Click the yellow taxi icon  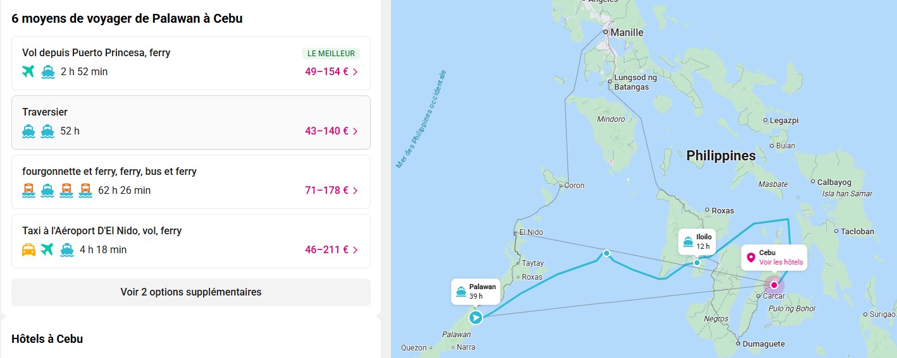coord(28,250)
